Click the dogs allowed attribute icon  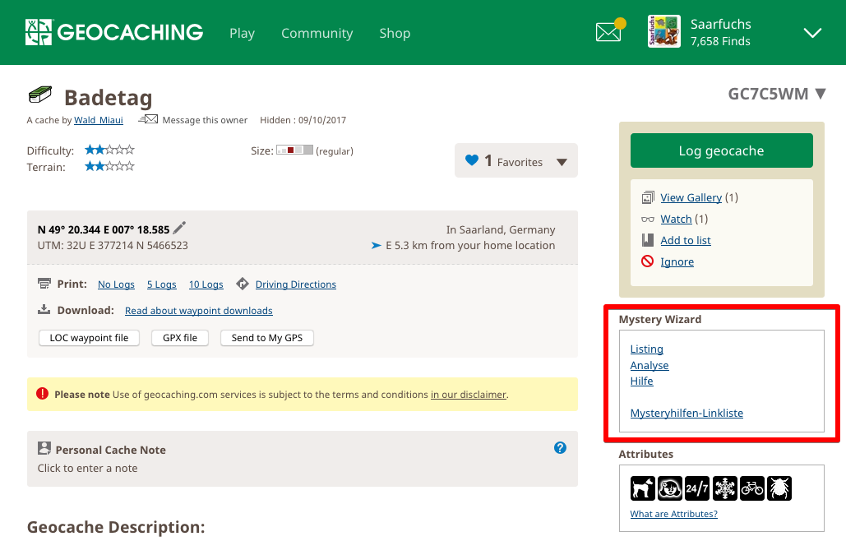643,488
